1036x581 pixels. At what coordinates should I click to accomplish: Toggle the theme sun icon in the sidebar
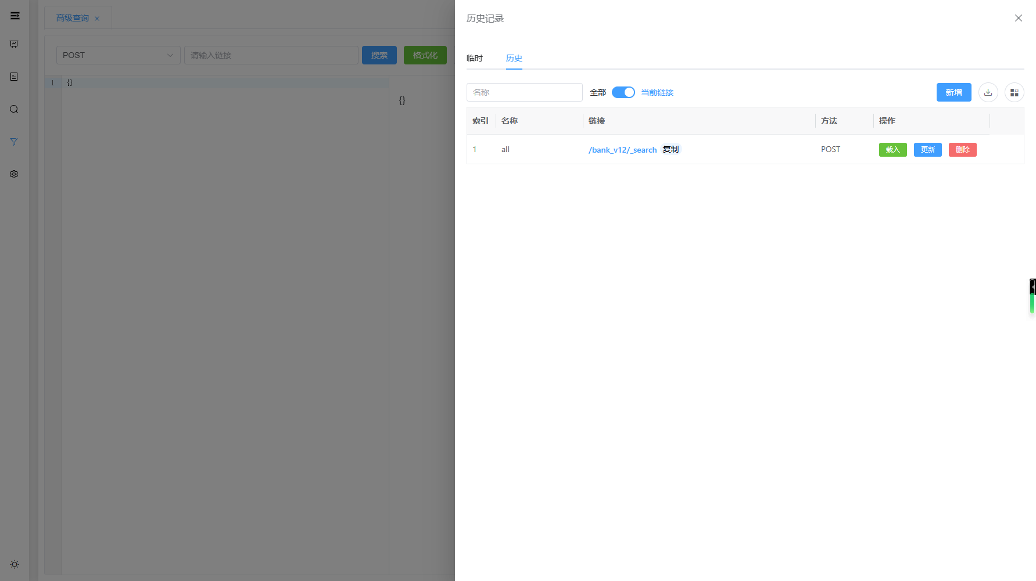click(x=15, y=564)
